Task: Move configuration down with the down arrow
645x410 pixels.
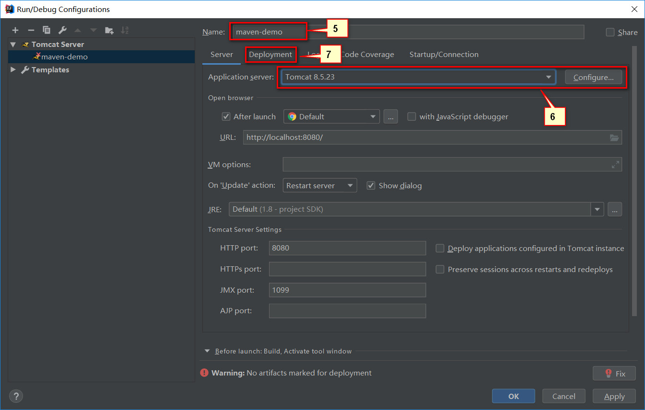Action: (x=94, y=30)
